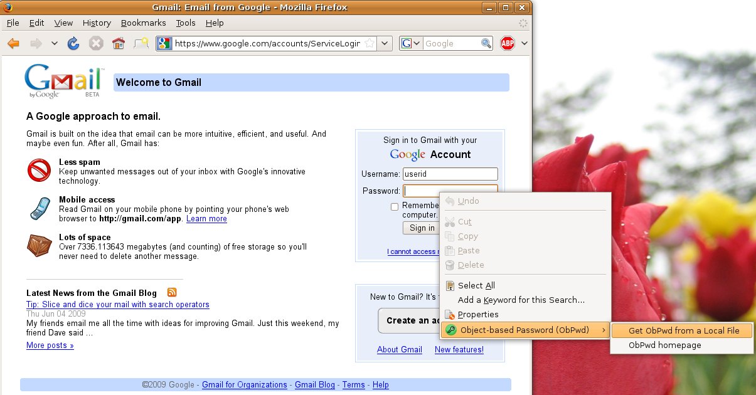Image resolution: width=756 pixels, height=395 pixels.
Task: Open the 'Tip: Slice and dice your mail' link
Action: [x=118, y=304]
